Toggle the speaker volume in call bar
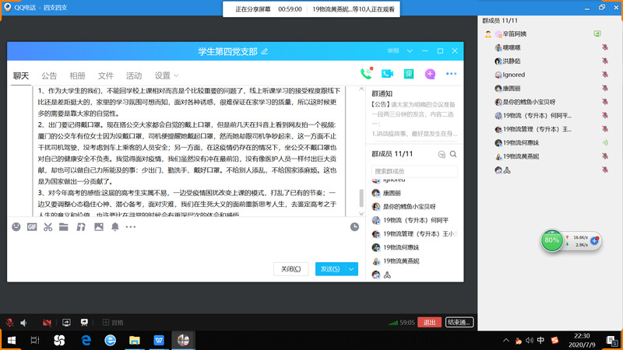623x350 pixels. pos(24,322)
